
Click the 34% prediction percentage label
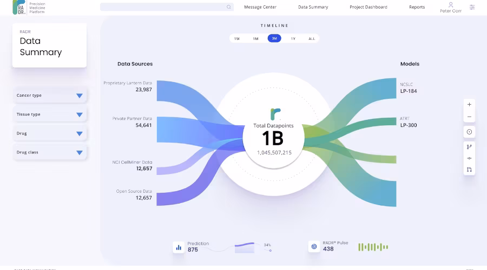[x=267, y=245]
